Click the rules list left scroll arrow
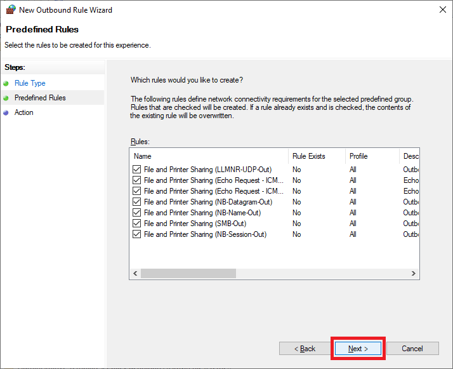The width and height of the screenshot is (453, 369). [x=135, y=273]
